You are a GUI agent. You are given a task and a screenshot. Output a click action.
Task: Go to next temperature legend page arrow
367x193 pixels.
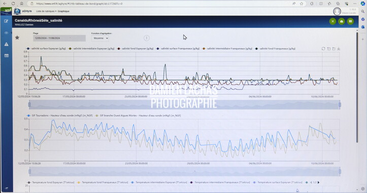[318, 182]
